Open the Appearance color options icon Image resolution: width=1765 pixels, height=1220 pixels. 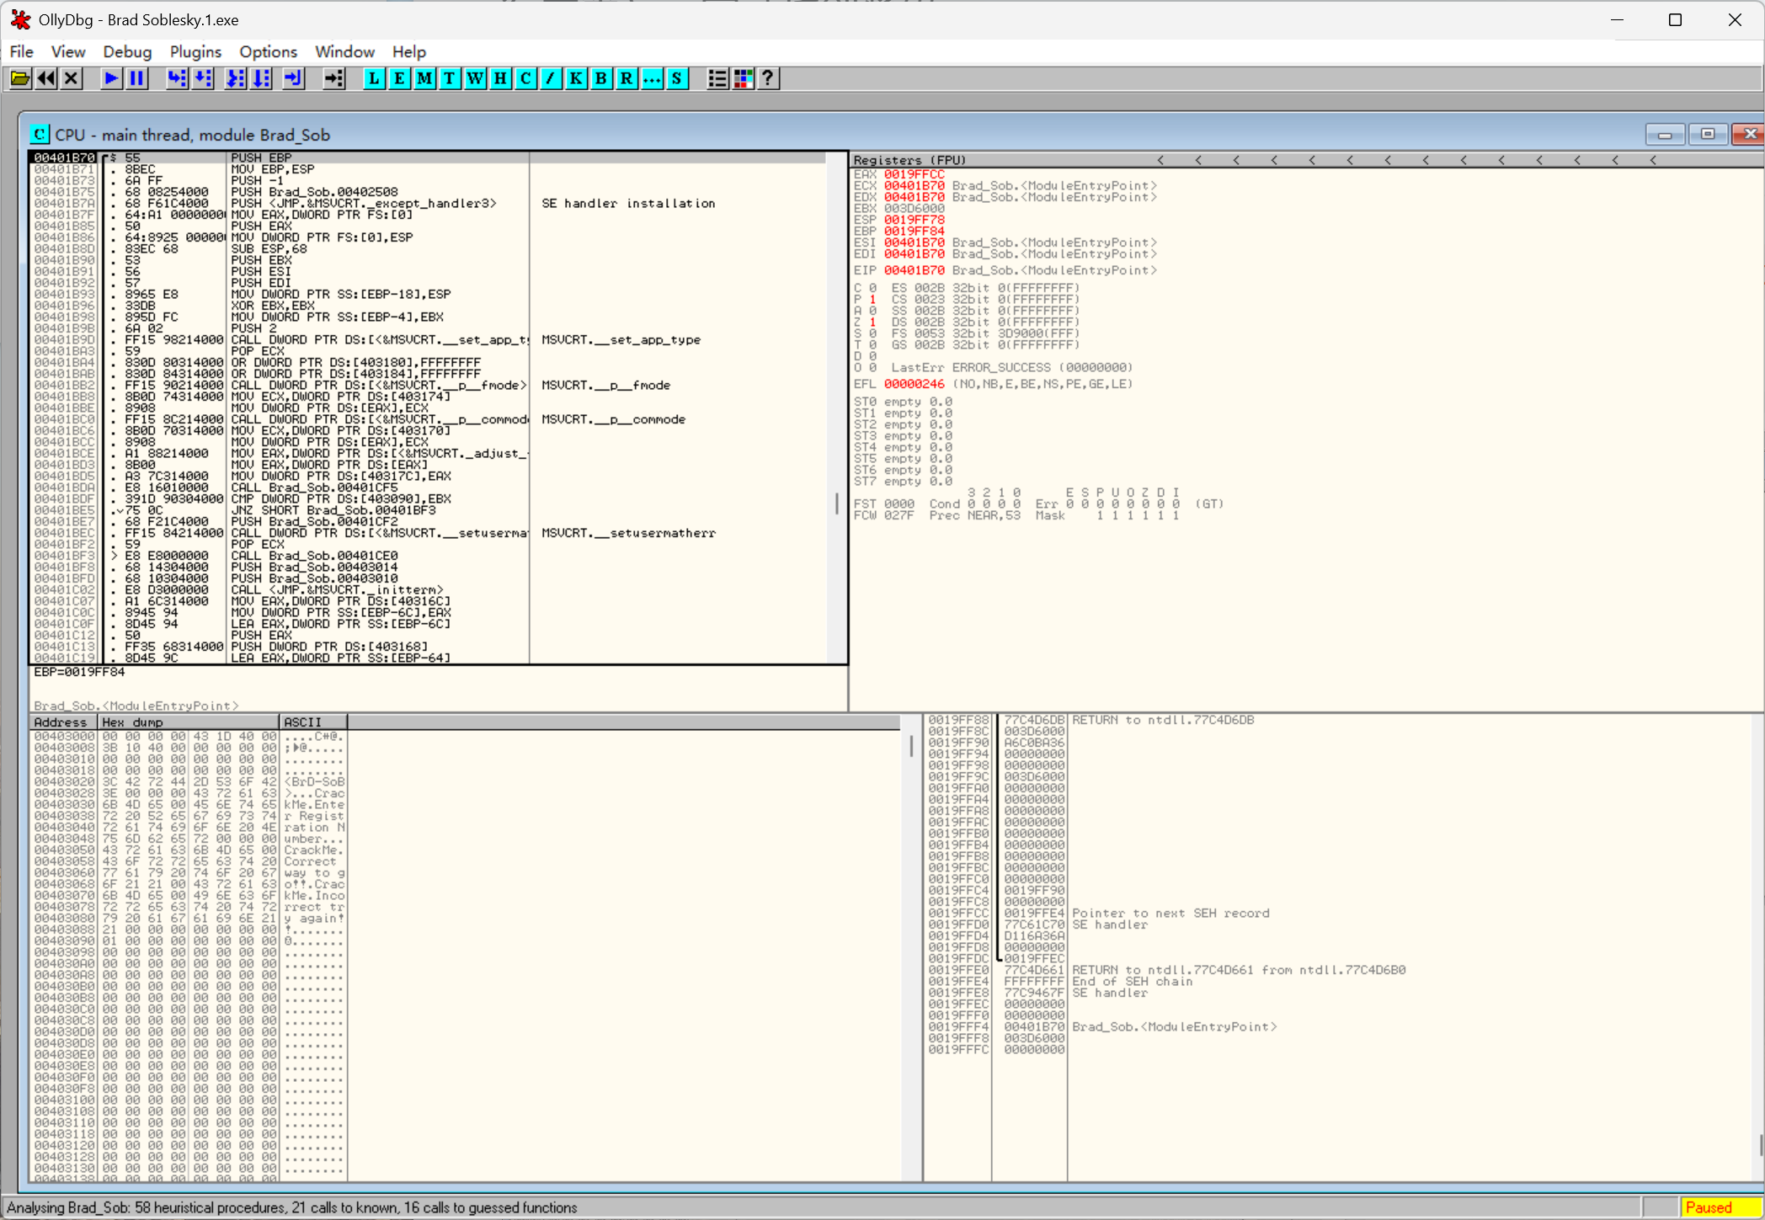[743, 78]
